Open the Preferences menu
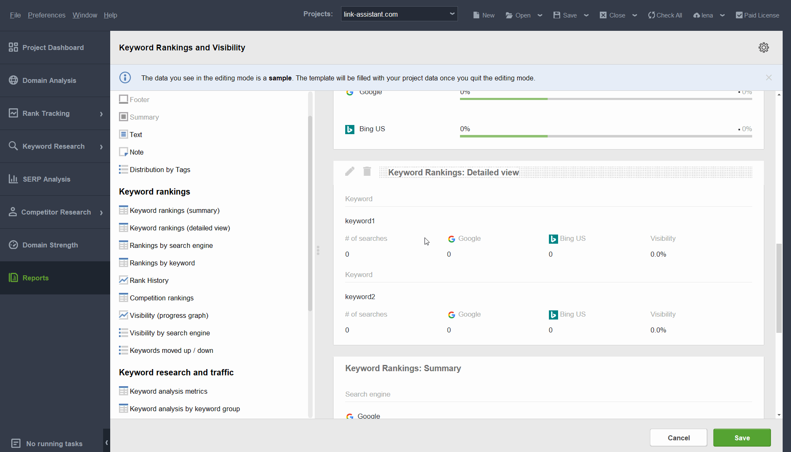The image size is (791, 452). pos(47,15)
